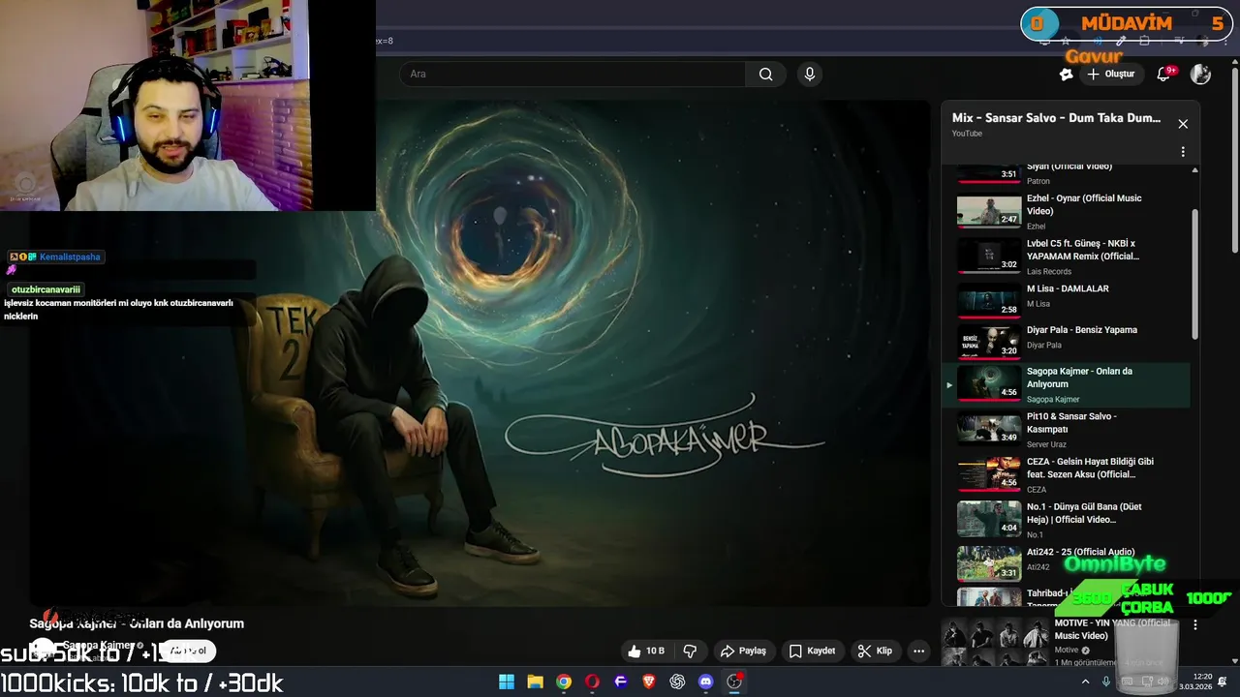Viewport: 1240px width, 697px height.
Task: Click the playlist panel vertical scrollbar
Action: pos(1194,276)
